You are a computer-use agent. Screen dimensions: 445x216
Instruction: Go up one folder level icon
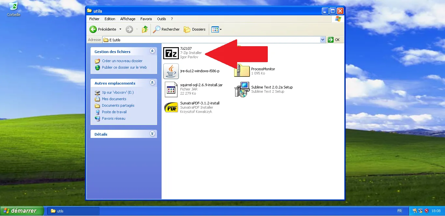point(145,29)
